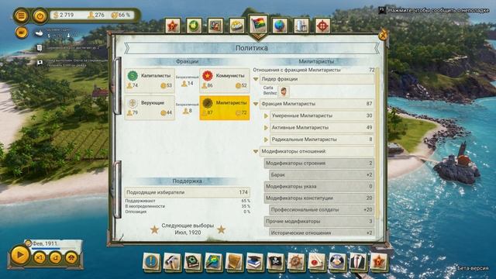Click the round camera button under the menu
Image resolution: width=496 pixels, height=279 pixels.
tap(22, 33)
